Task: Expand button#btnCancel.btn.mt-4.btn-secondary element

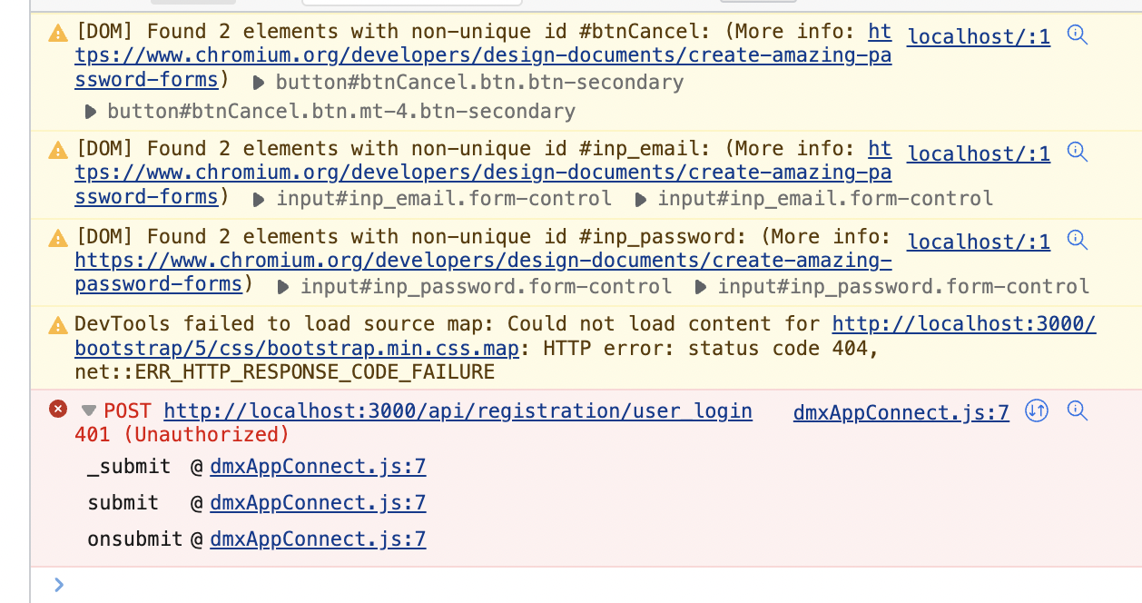Action: pos(90,113)
